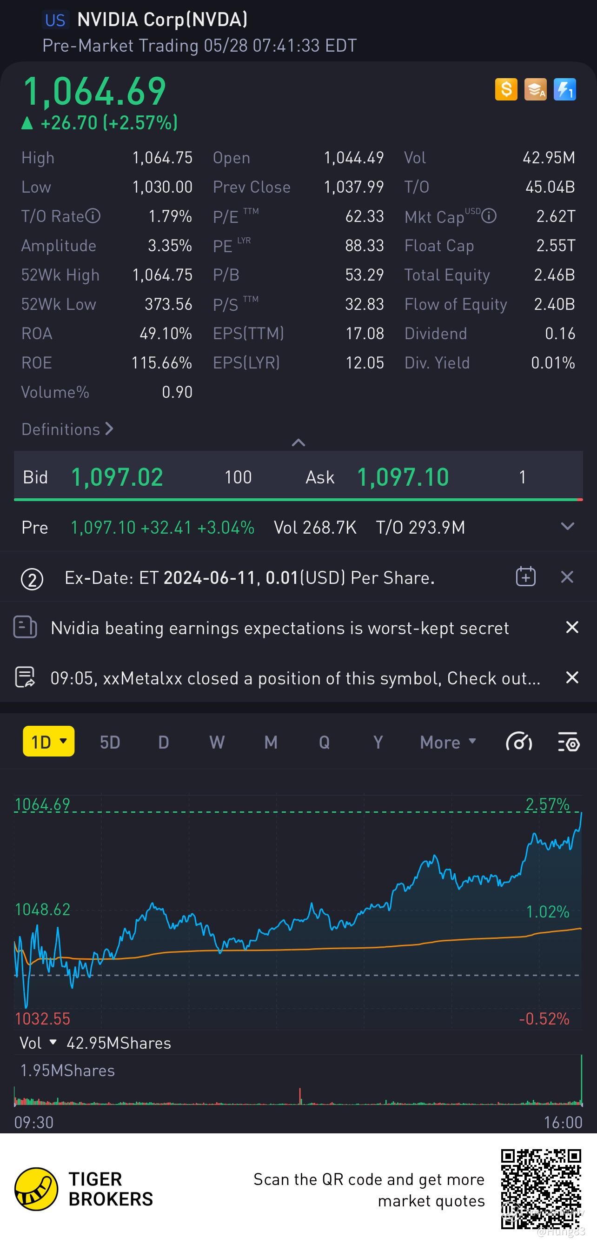Dismiss the Nvidia earnings news banner

[572, 627]
